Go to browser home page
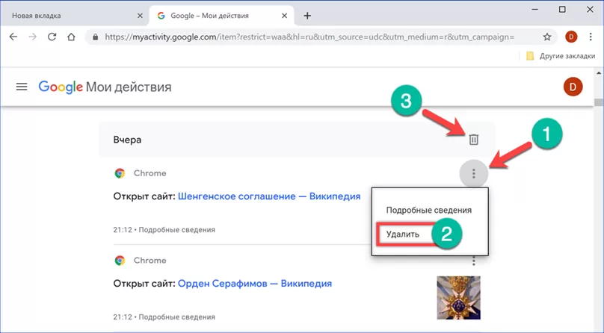604x333 pixels. click(x=71, y=36)
